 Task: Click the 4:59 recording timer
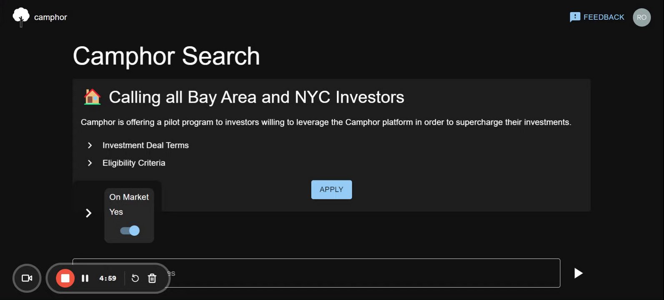click(108, 278)
